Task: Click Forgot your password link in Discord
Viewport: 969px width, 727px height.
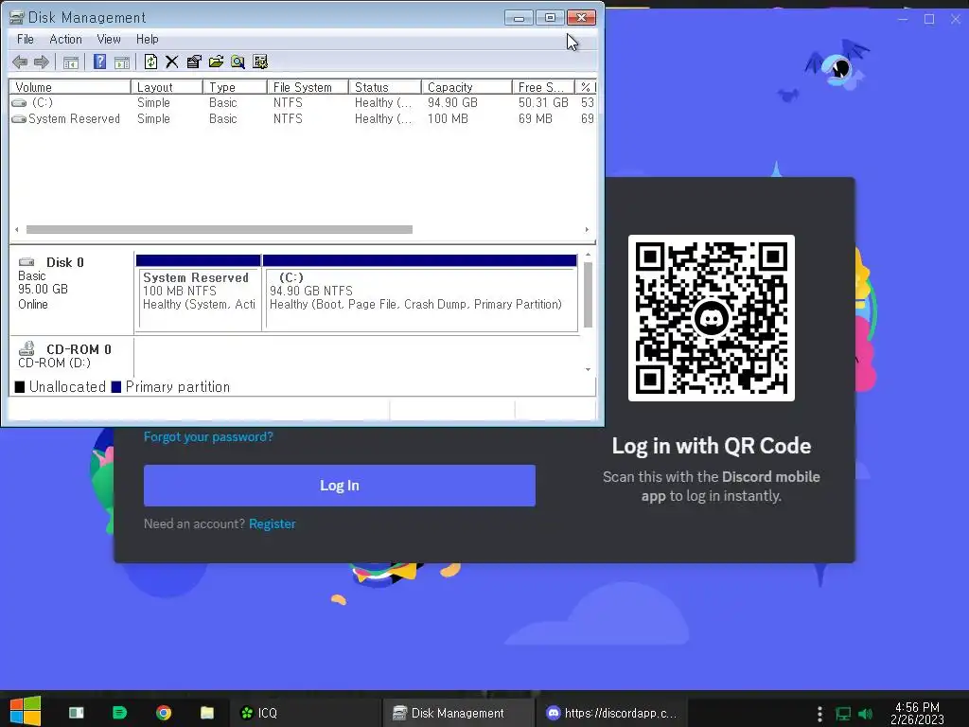Action: 208,436
